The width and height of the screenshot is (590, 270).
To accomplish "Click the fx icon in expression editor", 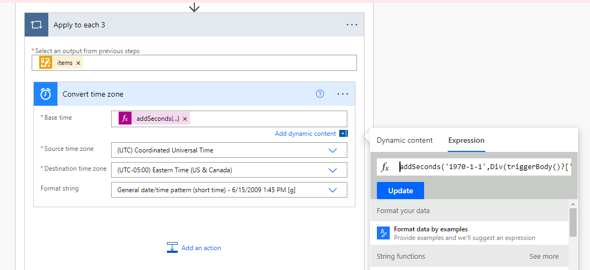I will click(x=385, y=167).
